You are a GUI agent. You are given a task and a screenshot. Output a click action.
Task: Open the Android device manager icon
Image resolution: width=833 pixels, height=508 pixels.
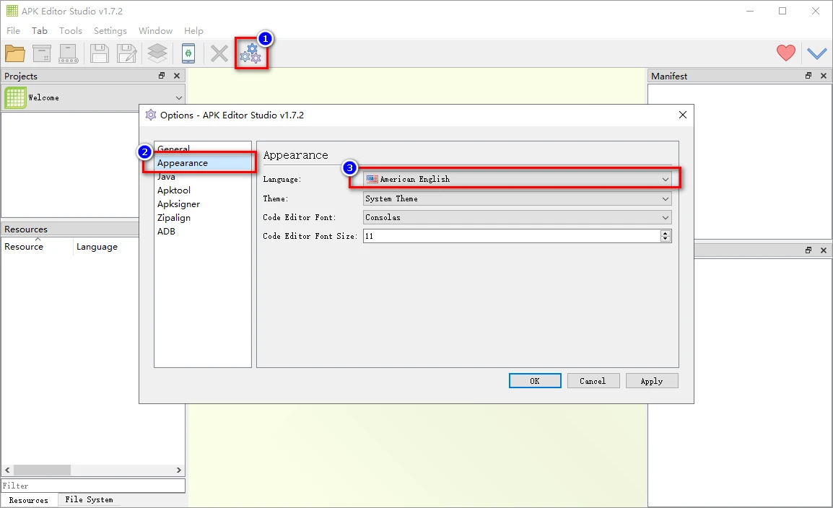(188, 53)
